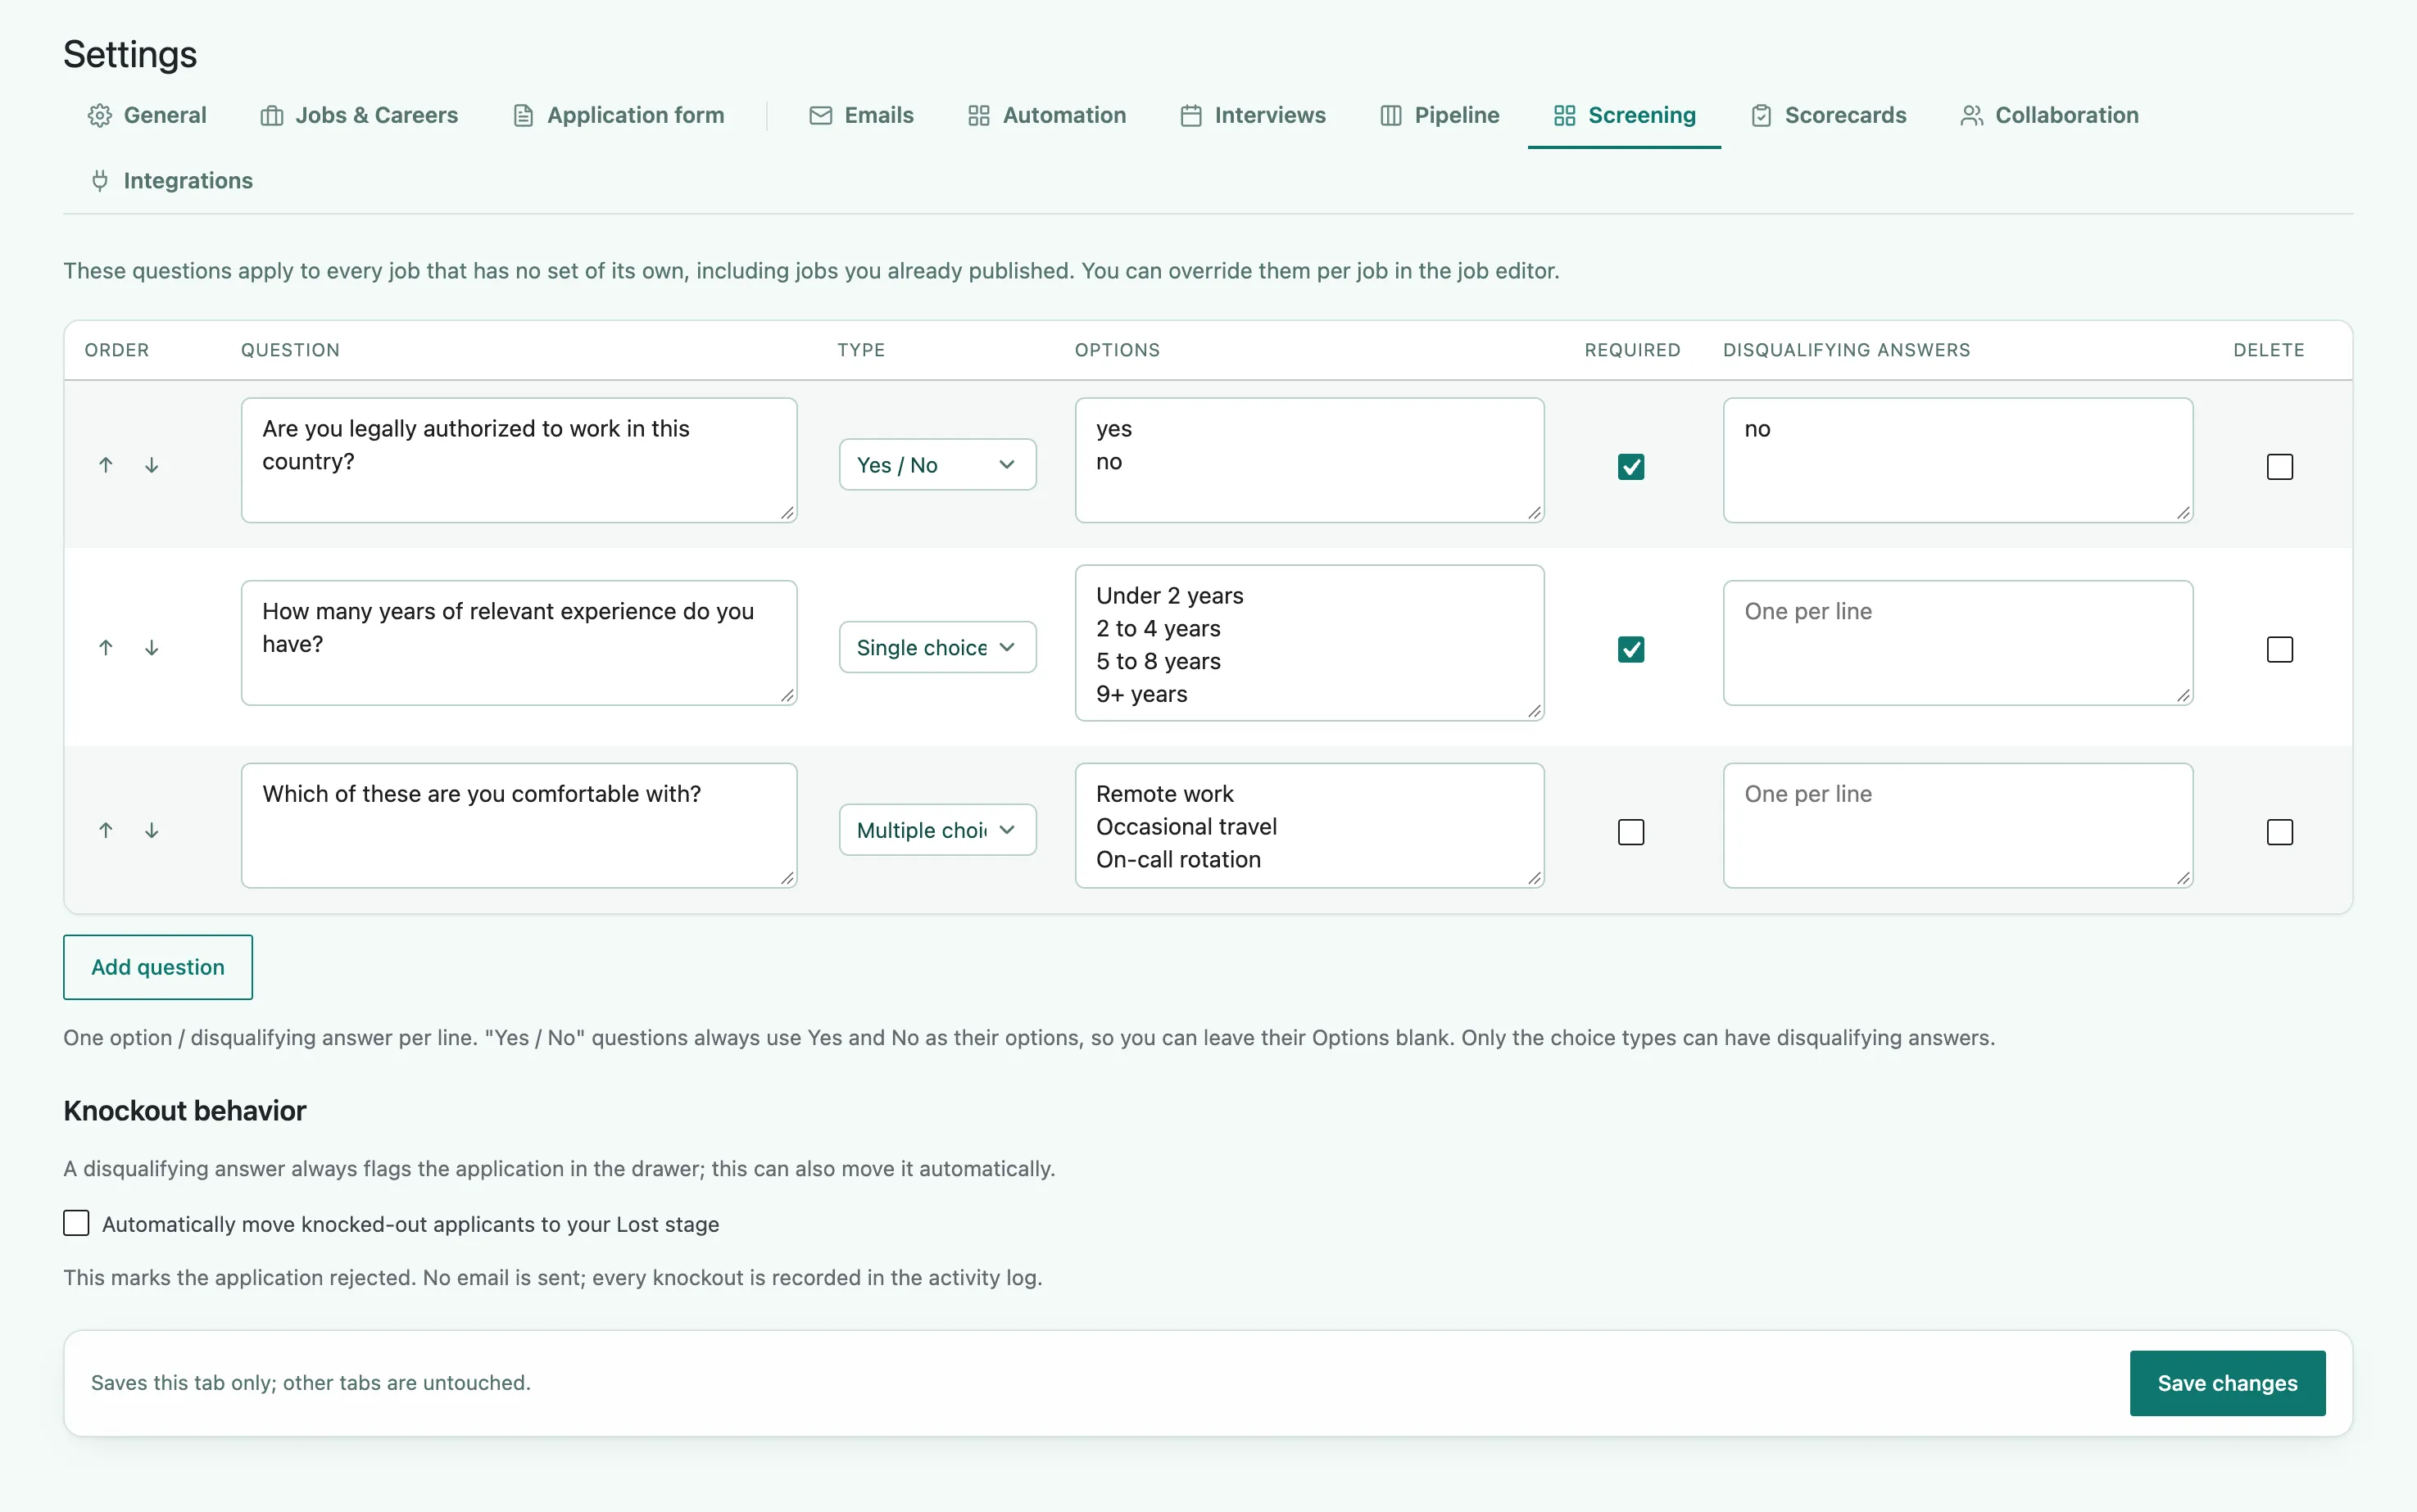The image size is (2417, 1512).
Task: Click the Add question button
Action: click(158, 967)
